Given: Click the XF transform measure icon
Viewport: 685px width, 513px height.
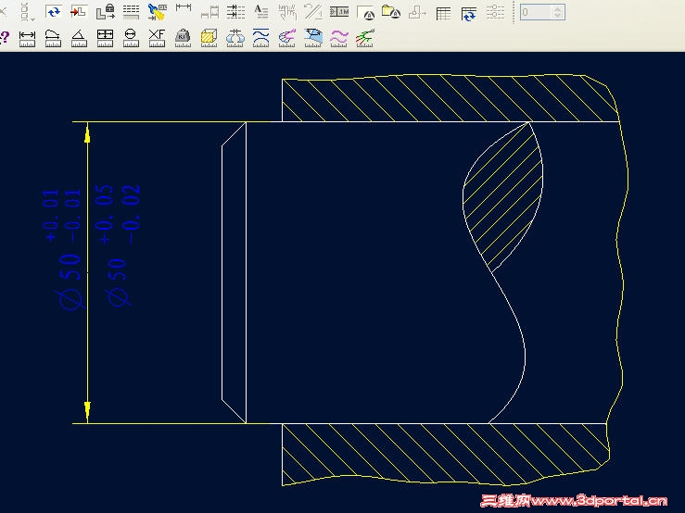Looking at the screenshot, I should coord(157,38).
